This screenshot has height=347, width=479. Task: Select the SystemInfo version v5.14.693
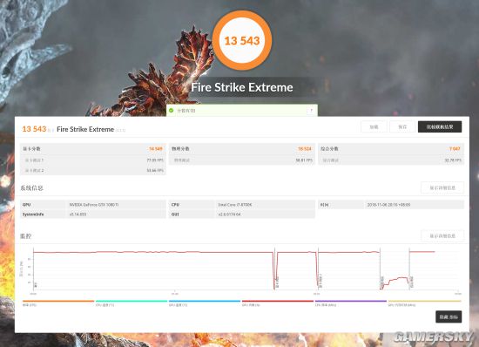coord(78,214)
